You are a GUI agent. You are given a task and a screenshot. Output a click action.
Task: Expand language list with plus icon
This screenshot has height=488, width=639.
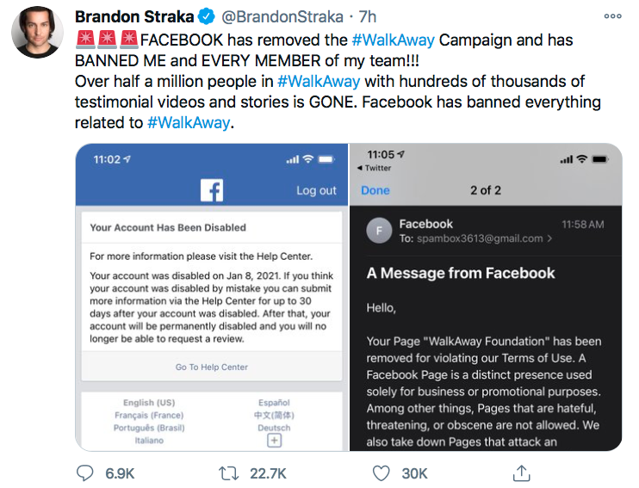(274, 441)
